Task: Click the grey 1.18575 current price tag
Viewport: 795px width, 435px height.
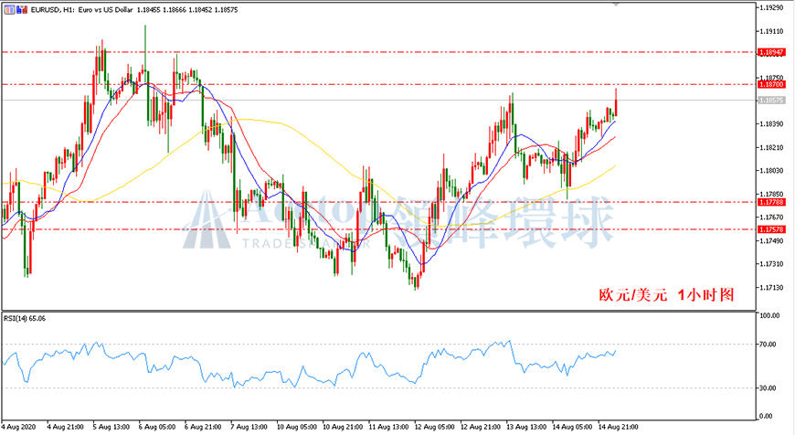Action: point(771,101)
